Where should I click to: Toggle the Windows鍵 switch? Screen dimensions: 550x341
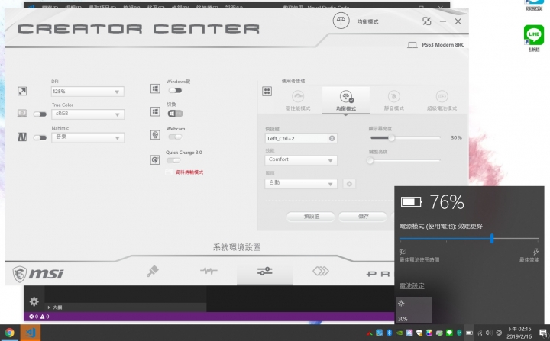coord(175,91)
